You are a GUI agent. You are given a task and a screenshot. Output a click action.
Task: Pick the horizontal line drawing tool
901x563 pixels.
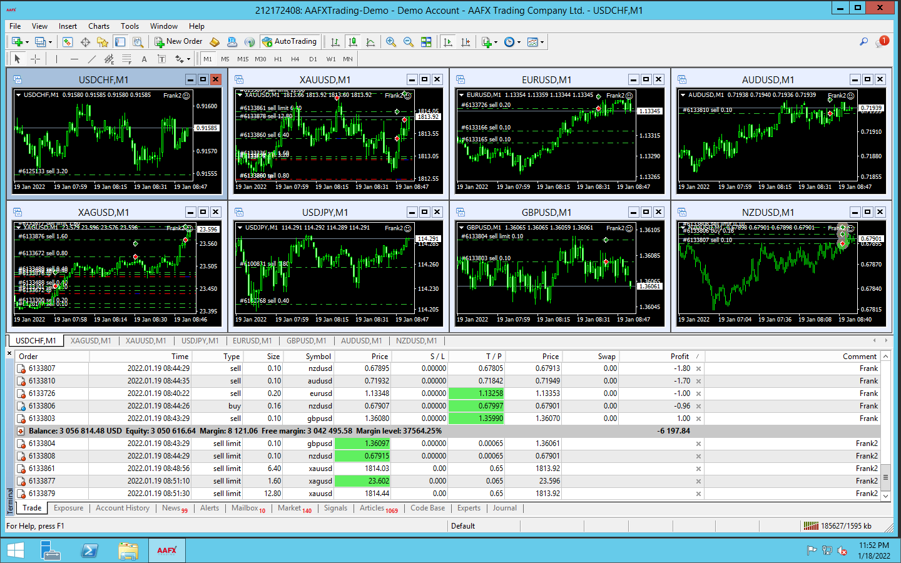pos(74,59)
